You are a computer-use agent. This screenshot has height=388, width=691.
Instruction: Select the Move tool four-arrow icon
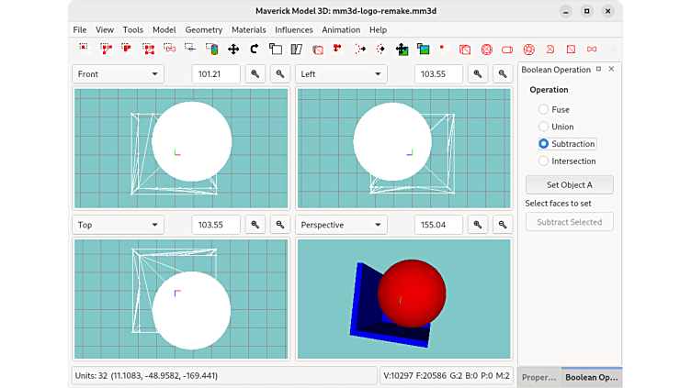[x=233, y=49]
